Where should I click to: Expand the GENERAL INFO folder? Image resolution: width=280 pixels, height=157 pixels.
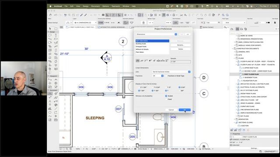(x=234, y=52)
